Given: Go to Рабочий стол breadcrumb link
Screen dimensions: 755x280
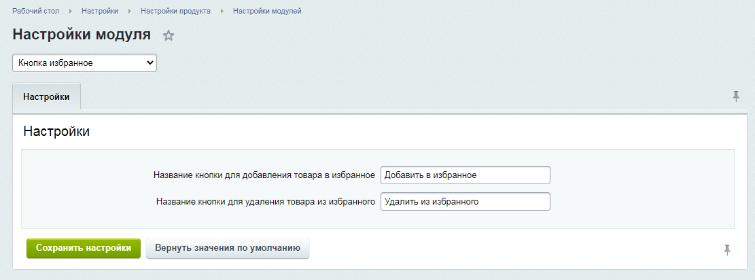Looking at the screenshot, I should pyautogui.click(x=37, y=12).
